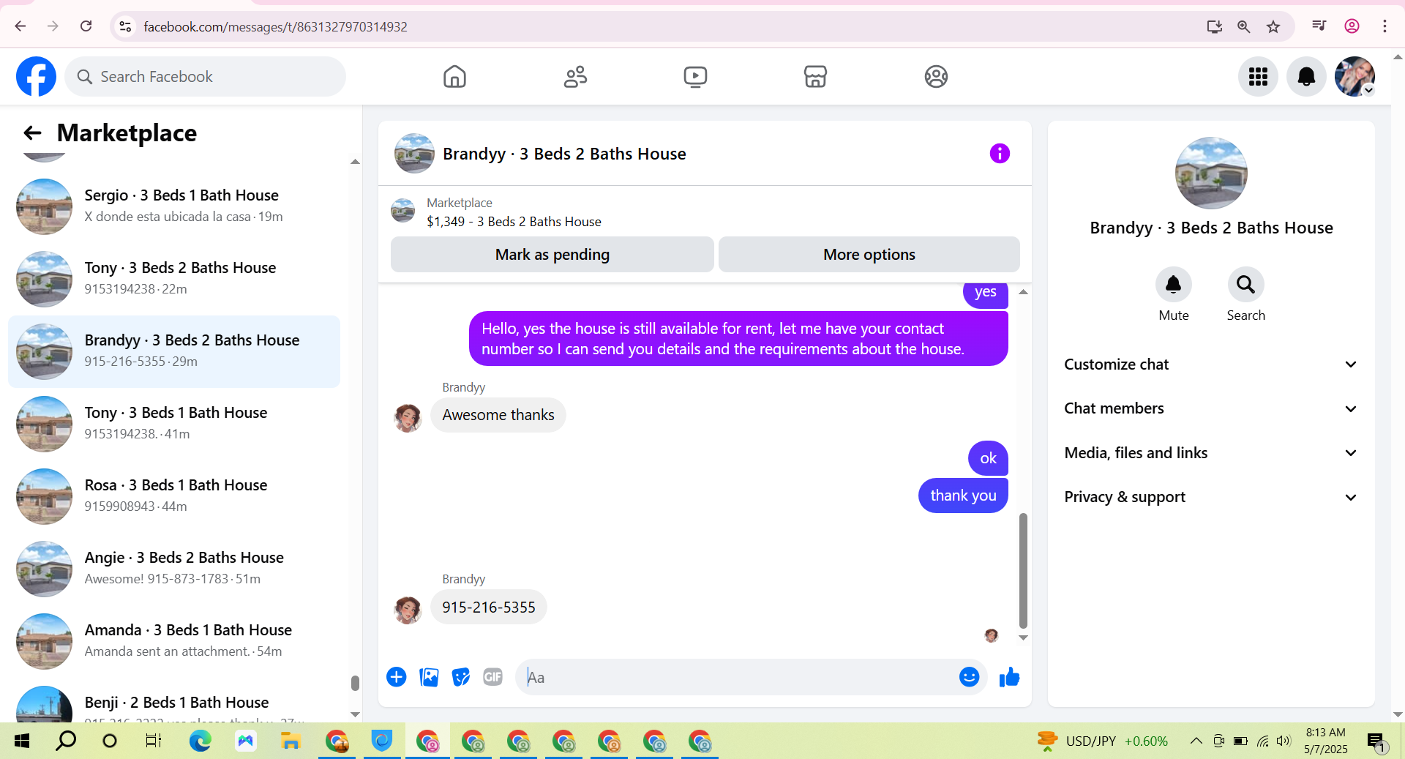Attach a photo with the image icon

(429, 677)
